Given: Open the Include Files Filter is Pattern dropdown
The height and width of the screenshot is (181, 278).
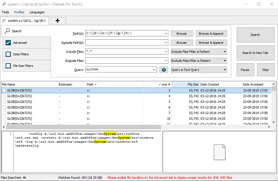Looking at the screenshot, I should point(199,52).
